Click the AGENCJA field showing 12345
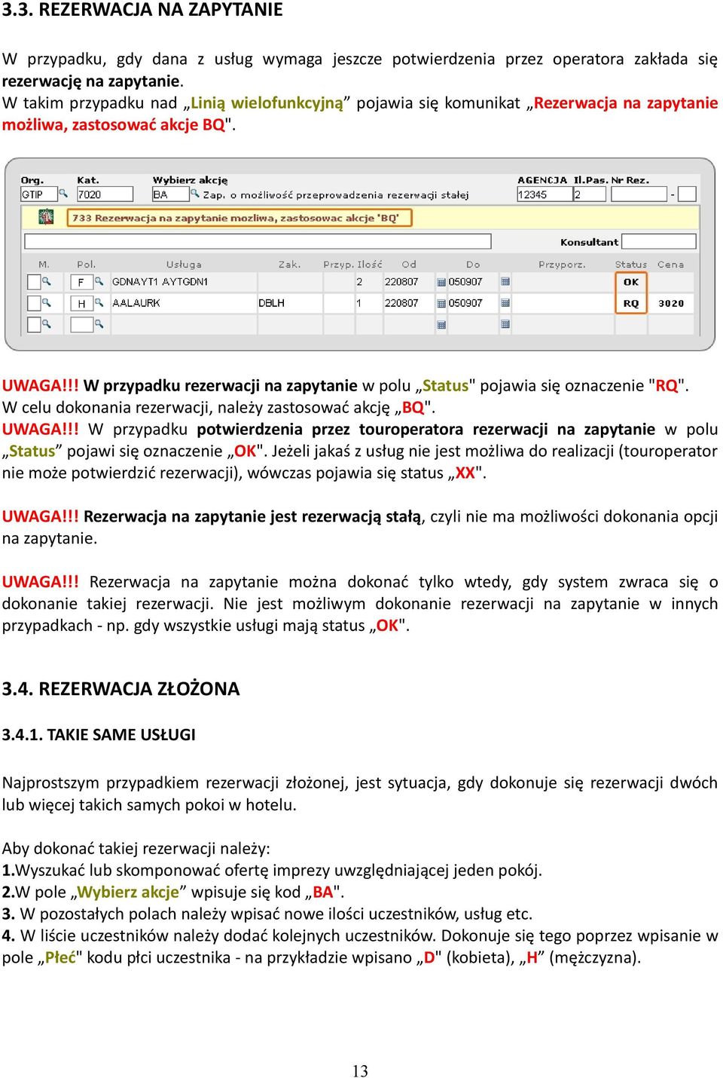723x1078 pixels. pyautogui.click(x=544, y=194)
